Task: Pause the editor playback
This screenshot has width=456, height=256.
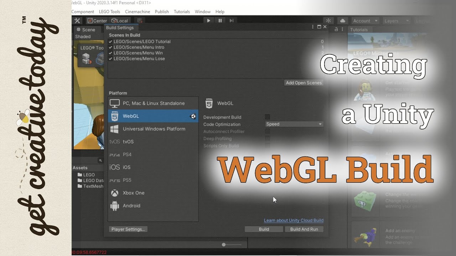Action: (220, 21)
